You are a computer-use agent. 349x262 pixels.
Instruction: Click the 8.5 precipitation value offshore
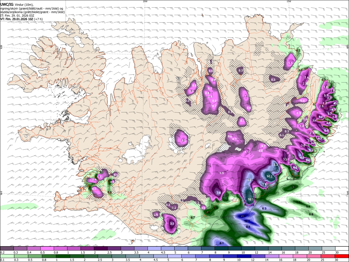click(248, 227)
